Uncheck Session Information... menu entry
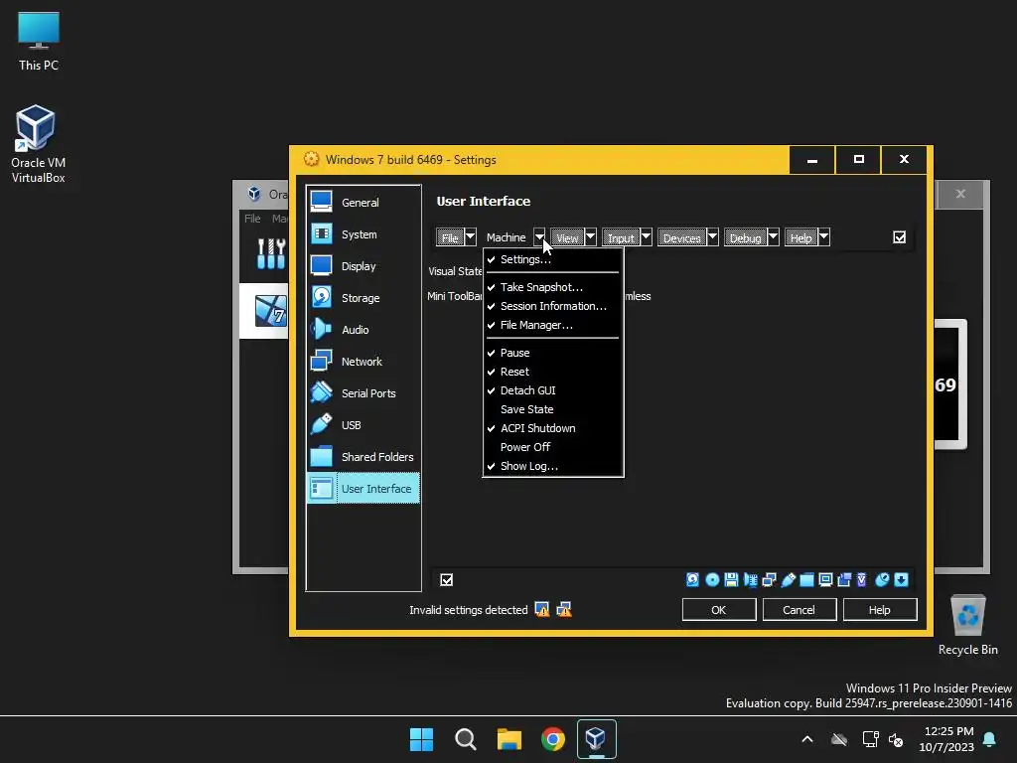The image size is (1017, 763). coord(552,306)
